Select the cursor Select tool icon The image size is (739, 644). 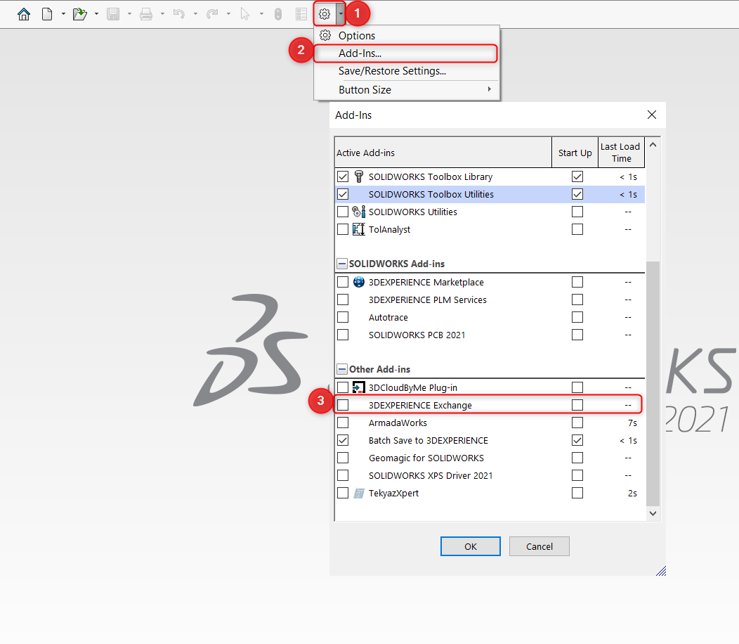coord(245,14)
